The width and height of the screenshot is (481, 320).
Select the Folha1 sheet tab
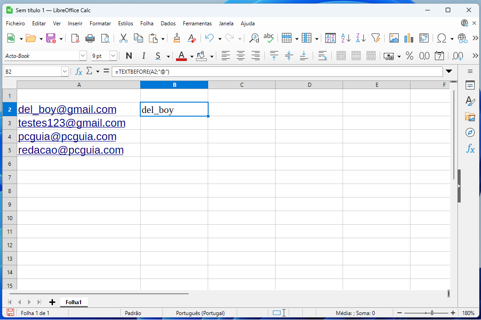tap(74, 302)
